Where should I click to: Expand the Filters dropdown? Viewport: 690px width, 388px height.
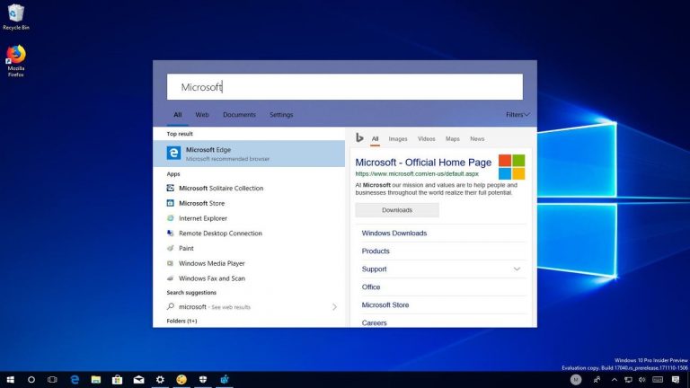[x=517, y=114]
